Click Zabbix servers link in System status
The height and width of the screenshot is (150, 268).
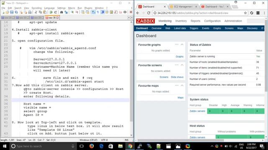pos(197,111)
